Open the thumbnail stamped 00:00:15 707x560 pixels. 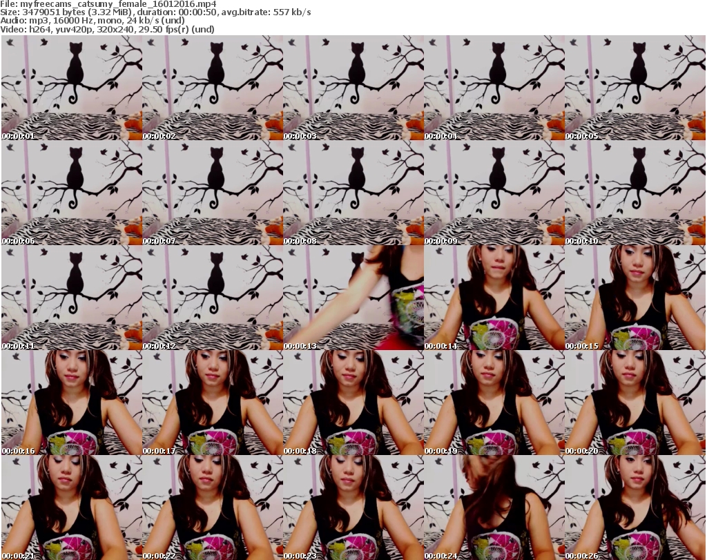tap(635, 298)
